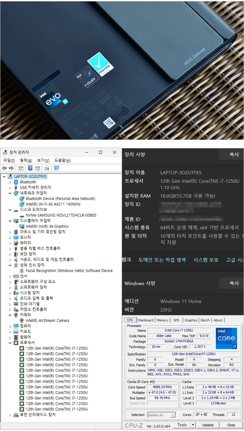
Task: Collapse the 디스플레이 어댑터 chevron
Action: click(x=9, y=221)
